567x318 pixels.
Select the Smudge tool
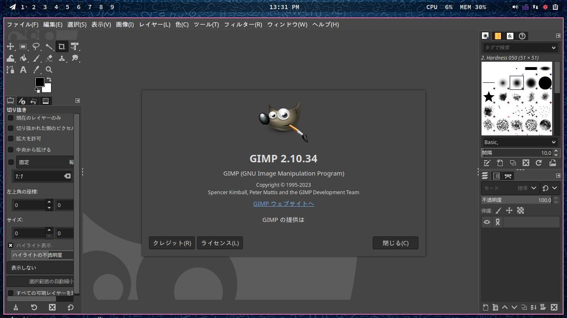75,58
